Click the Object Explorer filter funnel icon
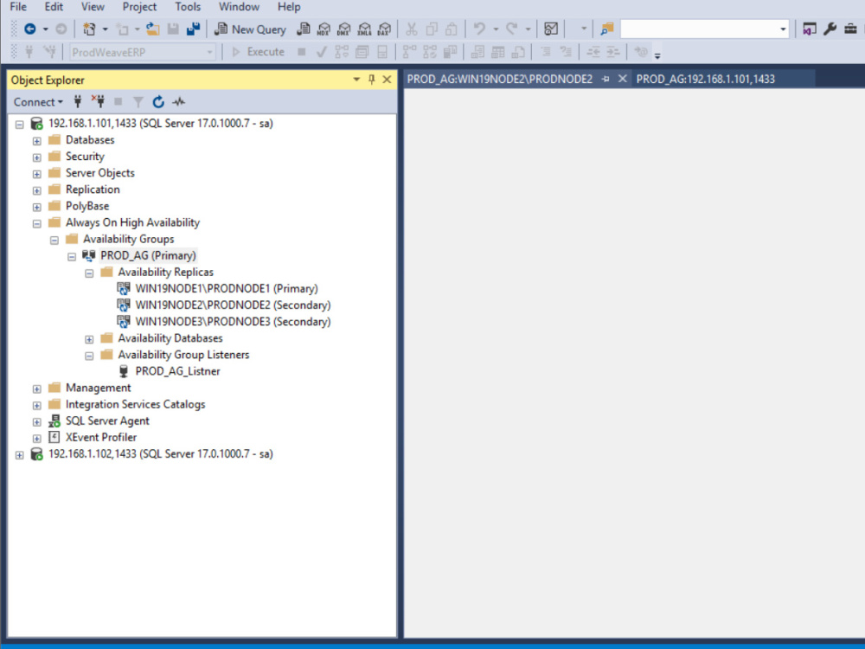 pyautogui.click(x=138, y=101)
